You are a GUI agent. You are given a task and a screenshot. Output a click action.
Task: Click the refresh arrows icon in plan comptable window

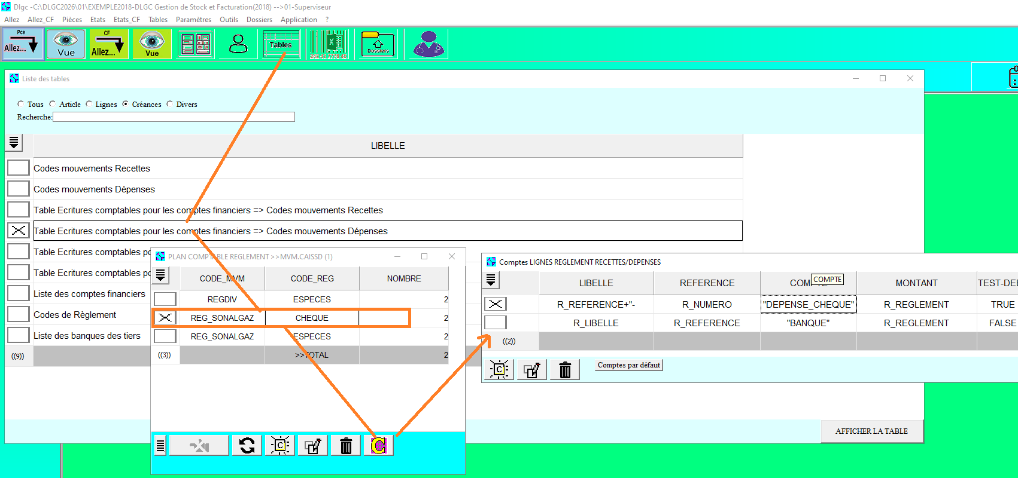pyautogui.click(x=247, y=446)
